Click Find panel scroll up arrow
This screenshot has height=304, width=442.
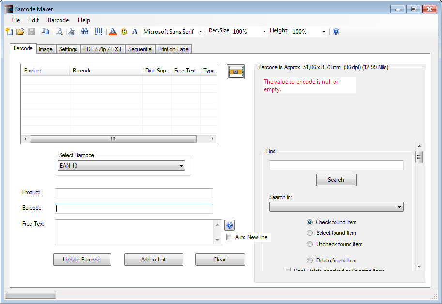click(419, 146)
